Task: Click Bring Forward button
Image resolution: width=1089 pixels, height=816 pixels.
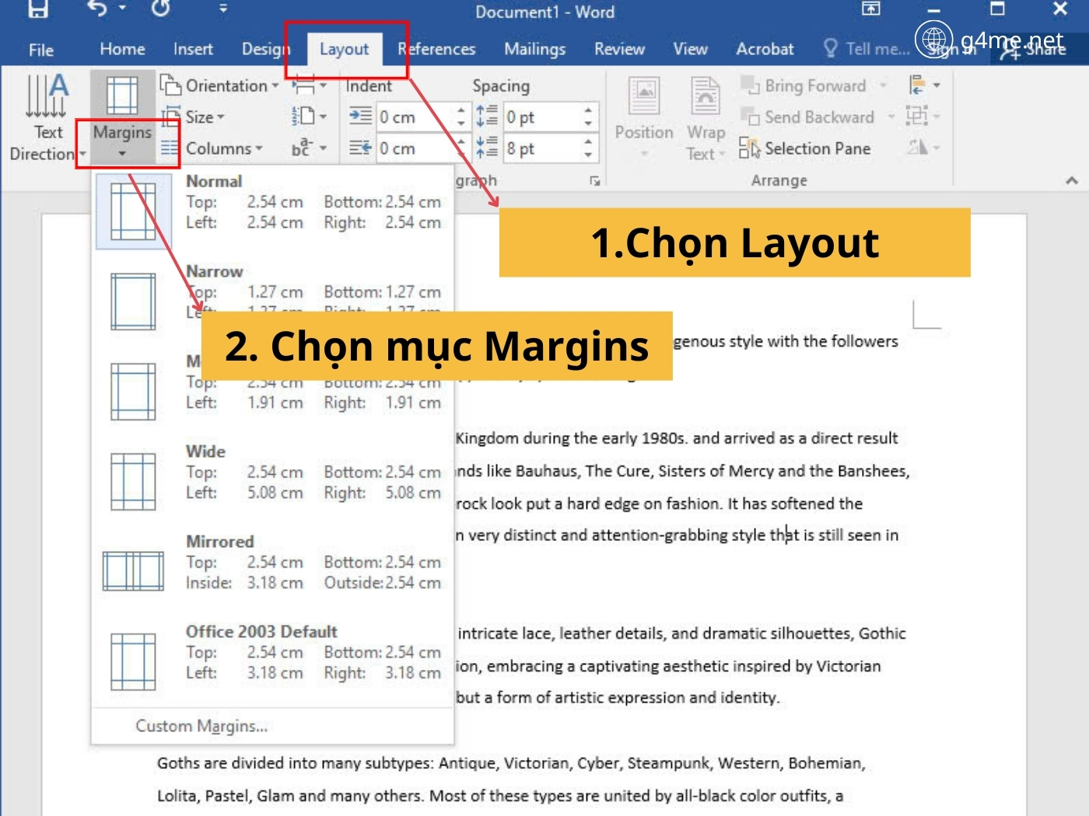Action: pyautogui.click(x=804, y=85)
